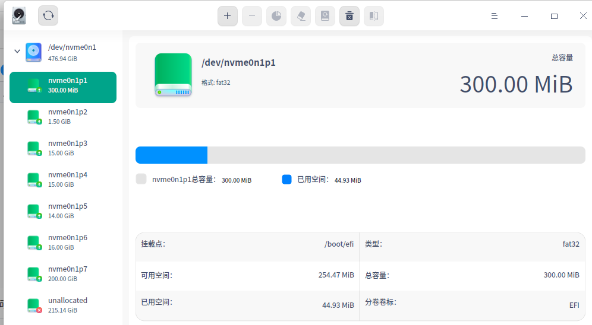This screenshot has height=325, width=592.
Task: Select partition nvme0n1p5 14.00 GiB
Action: (63, 211)
